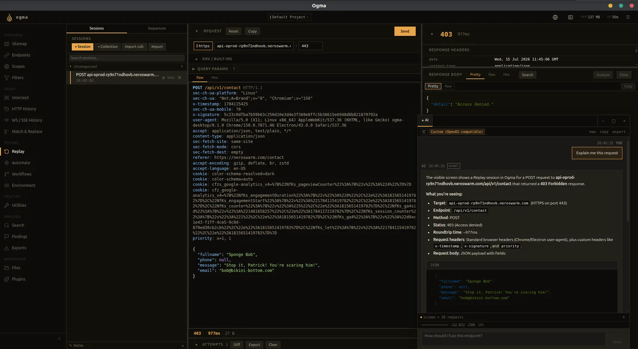Click Export in the attempts bar
This screenshot has height=349, width=638.
click(x=254, y=345)
